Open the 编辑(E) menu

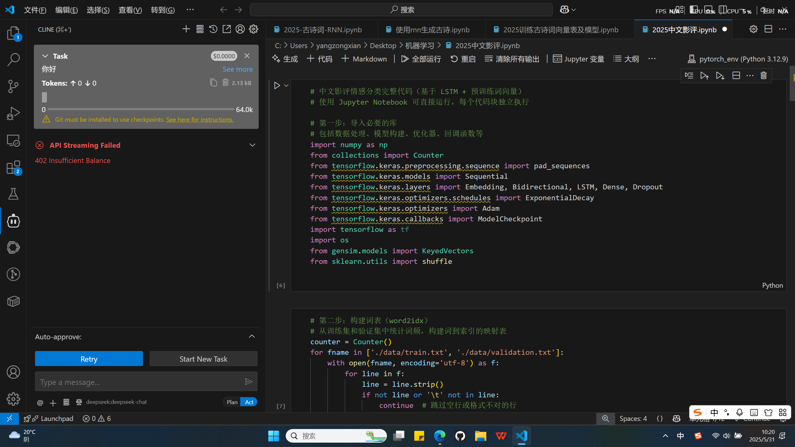(66, 10)
